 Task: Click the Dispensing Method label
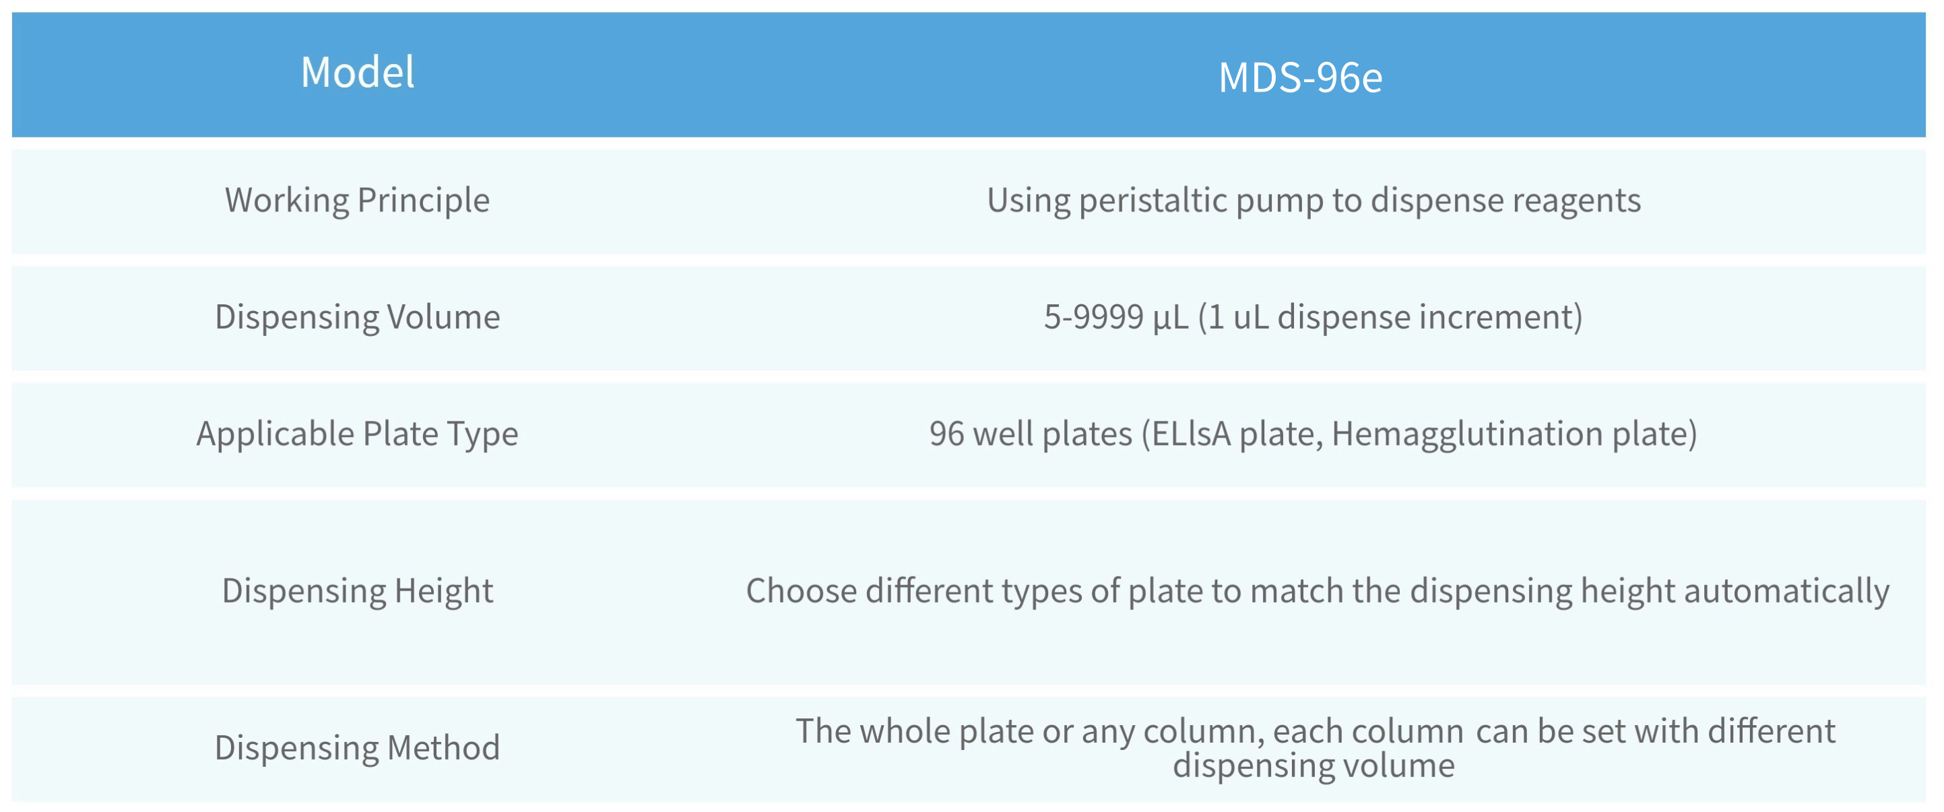pyautogui.click(x=357, y=748)
